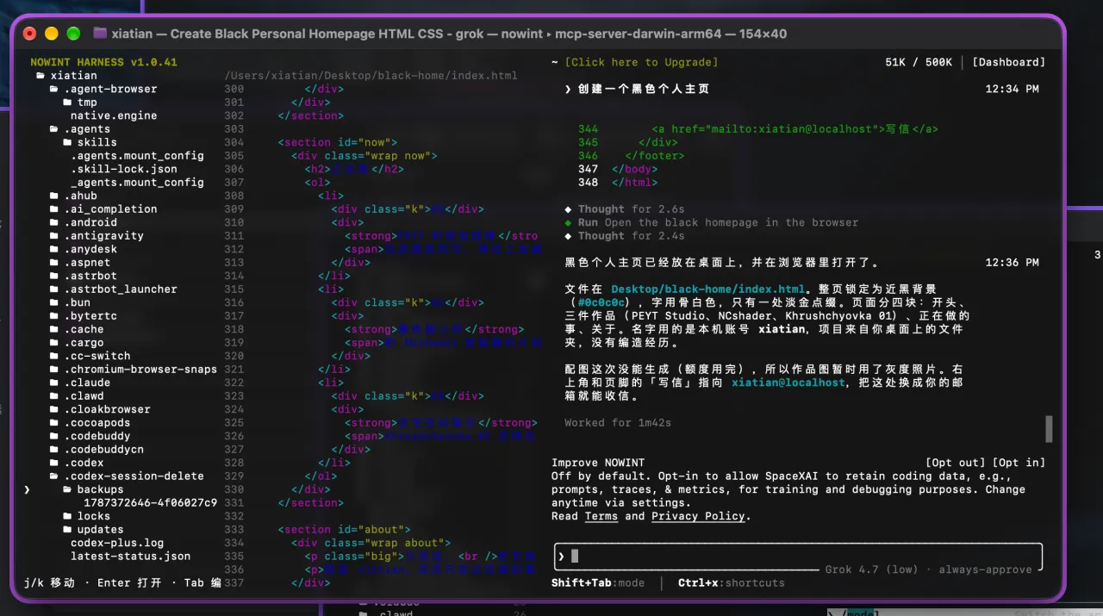This screenshot has height=616, width=1103.
Task: Click the 'Worked for 1m42s' status text
Action: 618,423
